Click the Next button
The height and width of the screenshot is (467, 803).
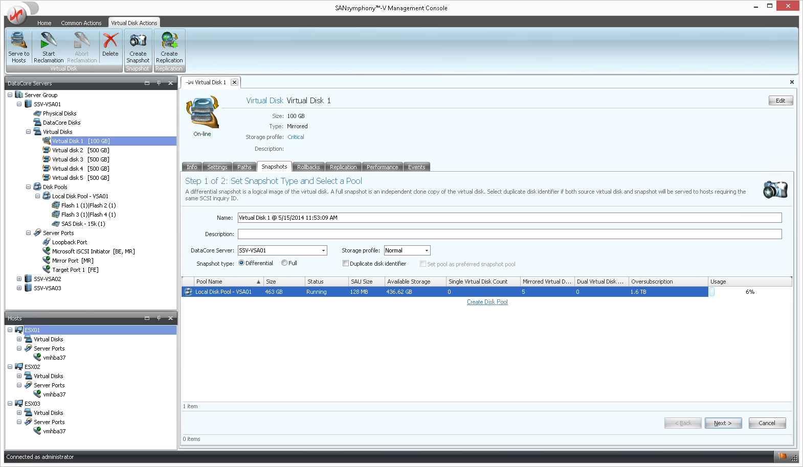[x=723, y=423]
